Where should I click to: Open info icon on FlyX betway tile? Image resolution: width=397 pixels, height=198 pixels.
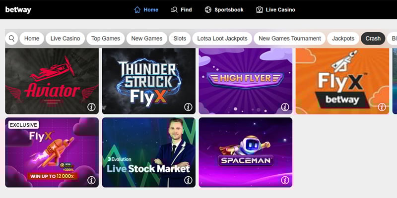click(x=382, y=107)
